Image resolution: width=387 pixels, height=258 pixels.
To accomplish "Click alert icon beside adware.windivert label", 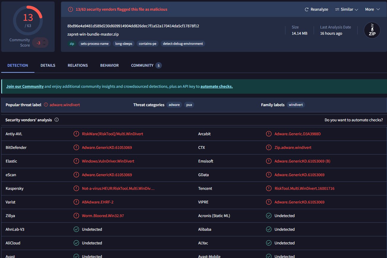I will click(x=46, y=105).
